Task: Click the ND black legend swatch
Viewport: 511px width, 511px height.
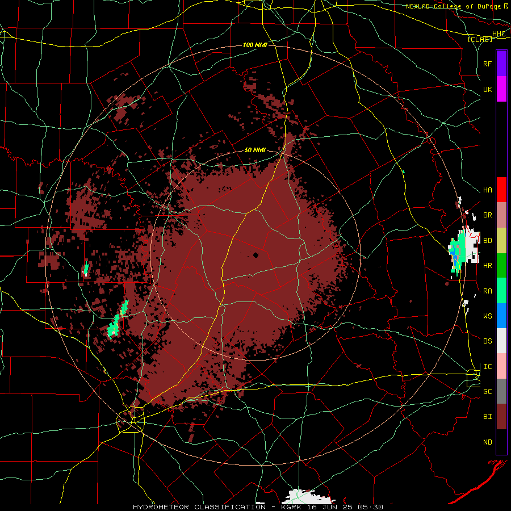Action: (x=501, y=442)
